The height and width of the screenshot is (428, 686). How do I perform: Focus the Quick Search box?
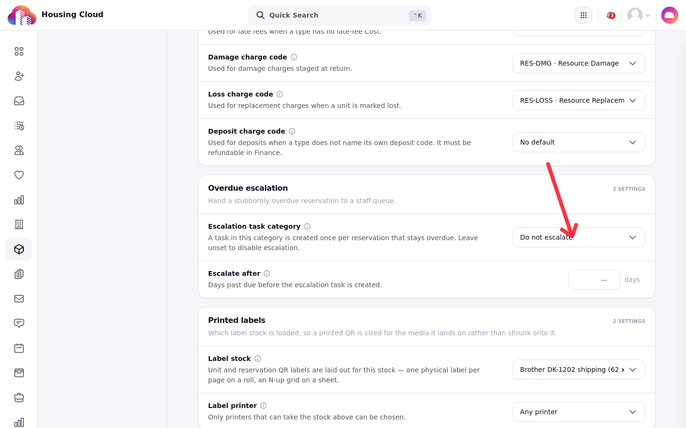click(x=339, y=15)
